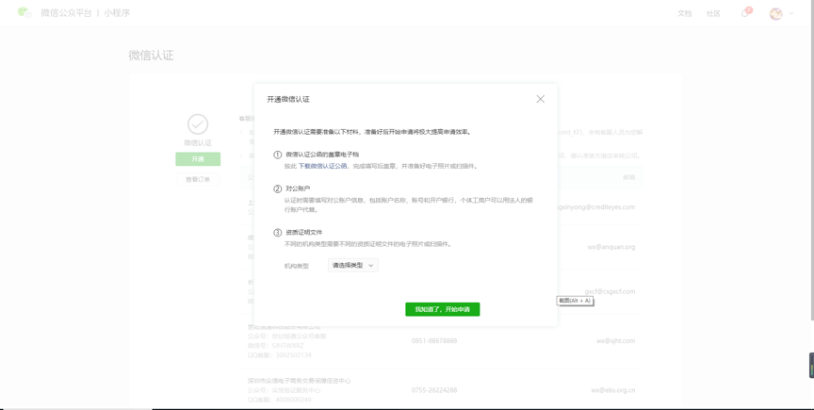Screen dimensions: 814x410
Task: Select phone number 0755-26224288
Action: point(434,389)
